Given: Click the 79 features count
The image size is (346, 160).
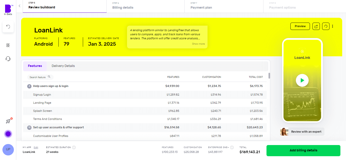Looking at the screenshot, I should click(x=66, y=44).
